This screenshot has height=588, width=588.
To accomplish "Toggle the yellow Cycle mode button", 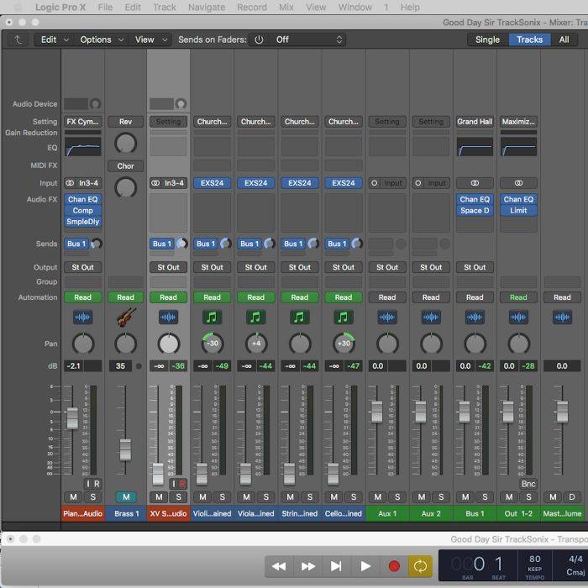I will (x=420, y=566).
